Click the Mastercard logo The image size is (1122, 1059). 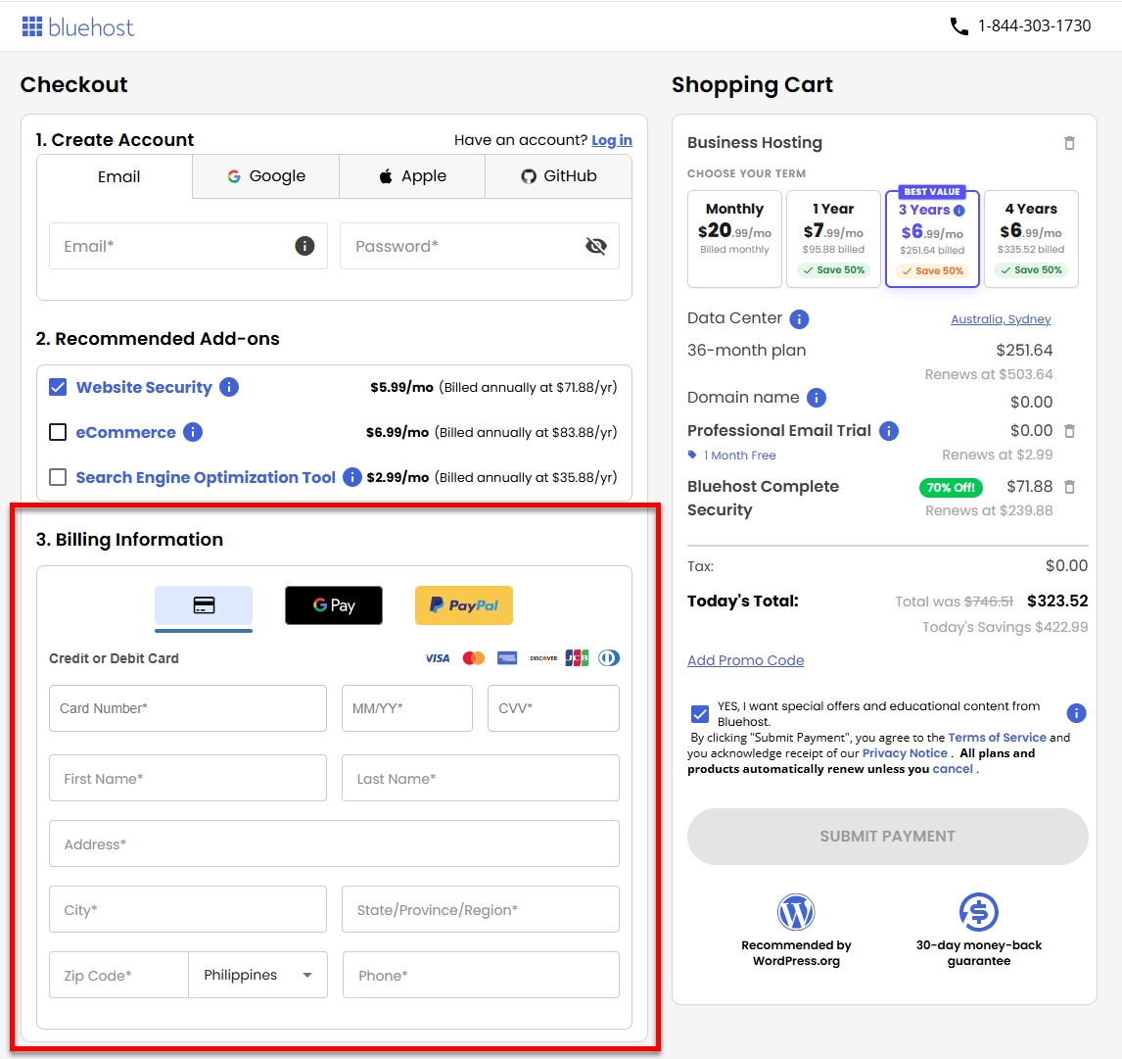474,658
